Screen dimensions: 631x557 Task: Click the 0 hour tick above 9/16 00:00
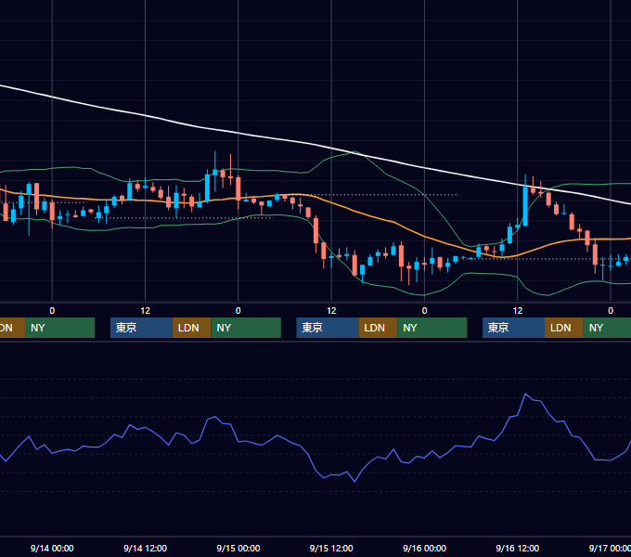pyautogui.click(x=425, y=311)
